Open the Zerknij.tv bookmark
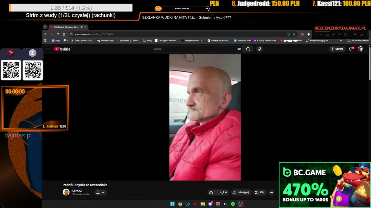371x208 pixels. click(x=166, y=41)
